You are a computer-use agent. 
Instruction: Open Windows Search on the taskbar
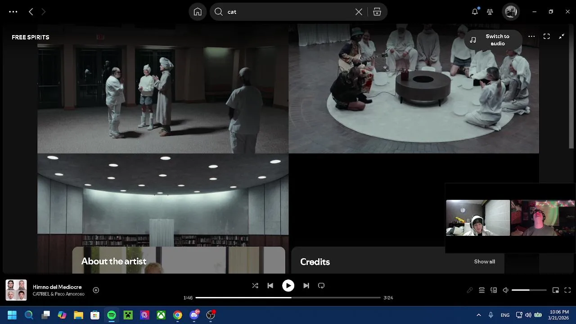29,315
